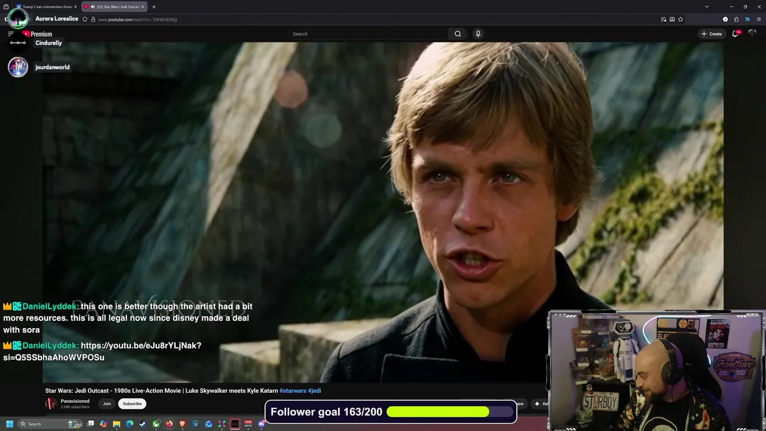Click the translate extension toolbar icon

click(747, 19)
